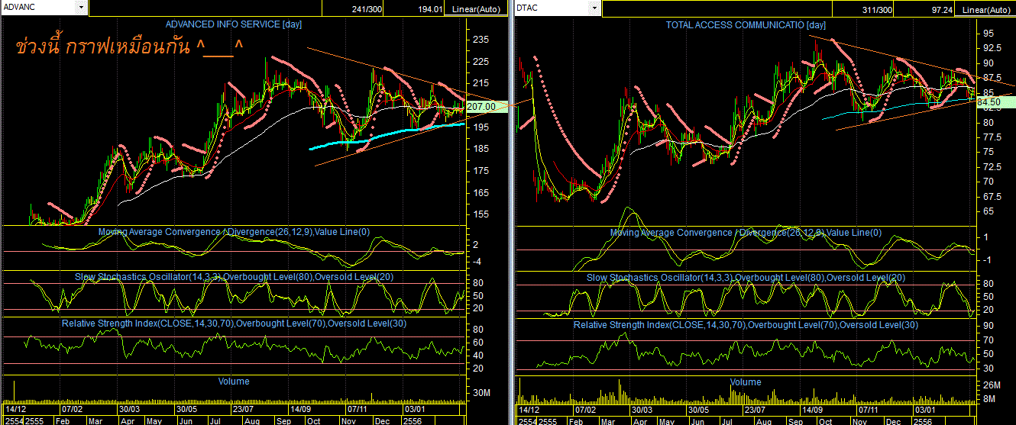Click Linear(Auto) scale button on DTAC chart

[x=985, y=9]
